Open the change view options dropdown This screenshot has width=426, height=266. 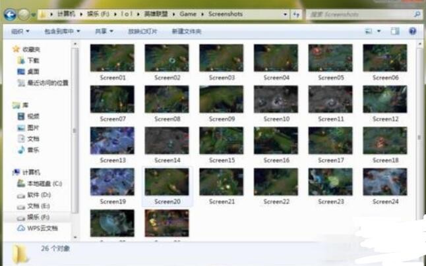click(373, 30)
